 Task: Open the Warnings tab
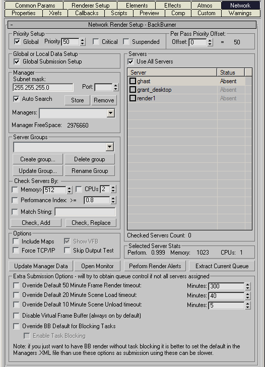pos(240,13)
